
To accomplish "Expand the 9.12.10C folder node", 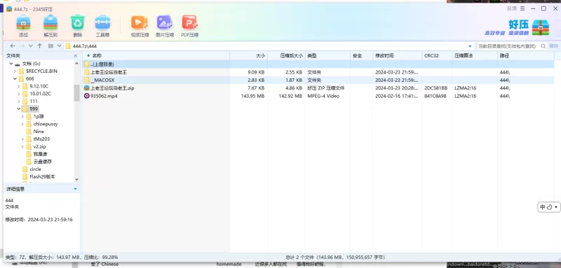I will pyautogui.click(x=19, y=86).
